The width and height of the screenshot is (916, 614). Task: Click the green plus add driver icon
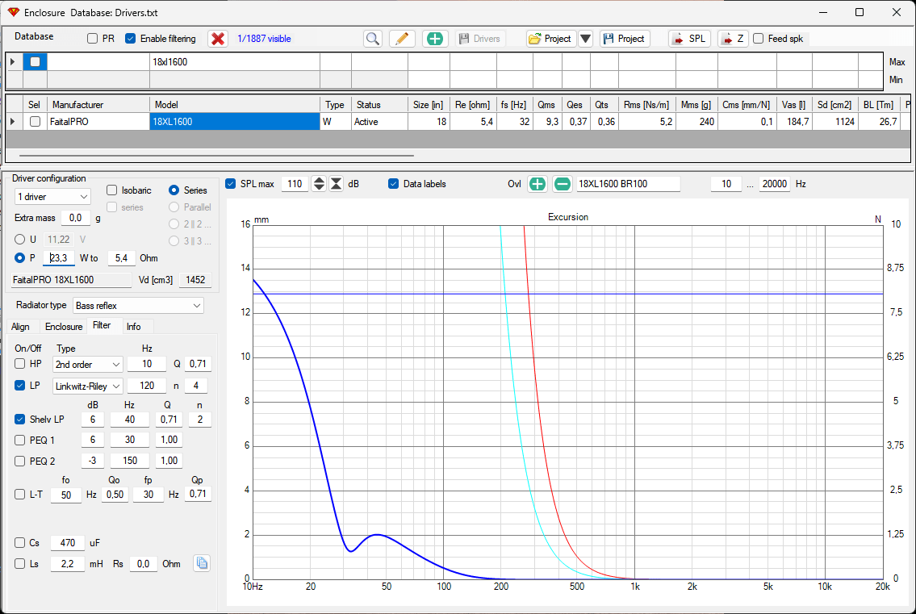pyautogui.click(x=435, y=39)
